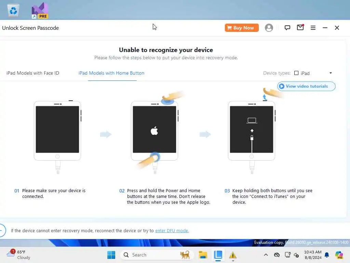Screen dimensions: 350x263
Task: Click the network display tray icon
Action: click(x=287, y=255)
